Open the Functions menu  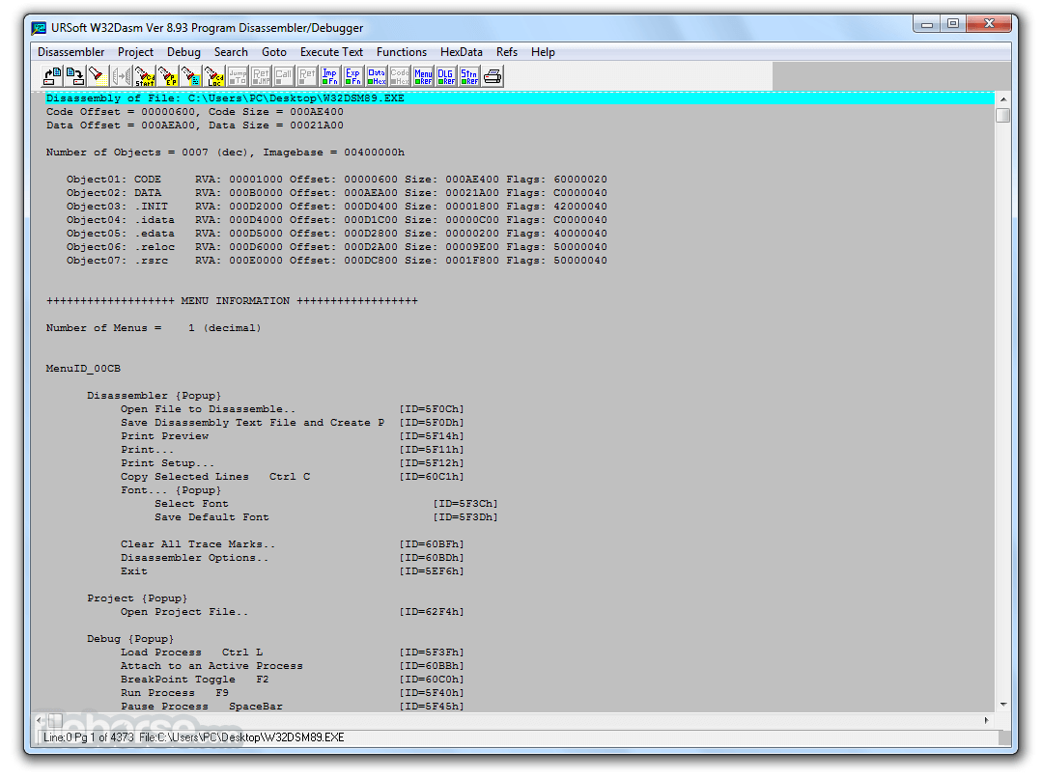pos(402,52)
